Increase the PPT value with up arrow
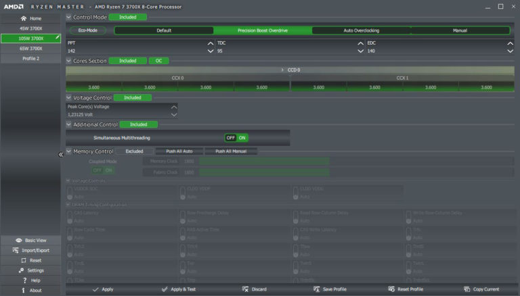The height and width of the screenshot is (296, 520). (210, 43)
